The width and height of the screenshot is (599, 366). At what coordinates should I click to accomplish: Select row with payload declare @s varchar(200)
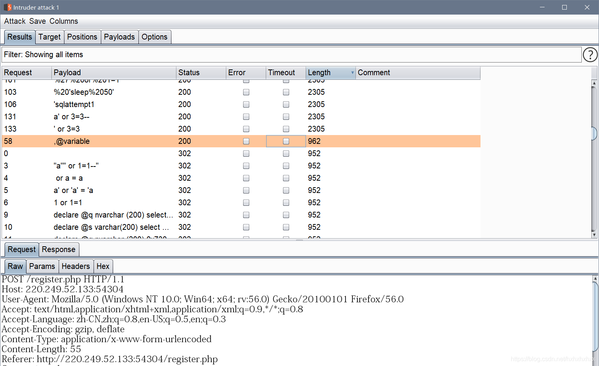pyautogui.click(x=241, y=227)
